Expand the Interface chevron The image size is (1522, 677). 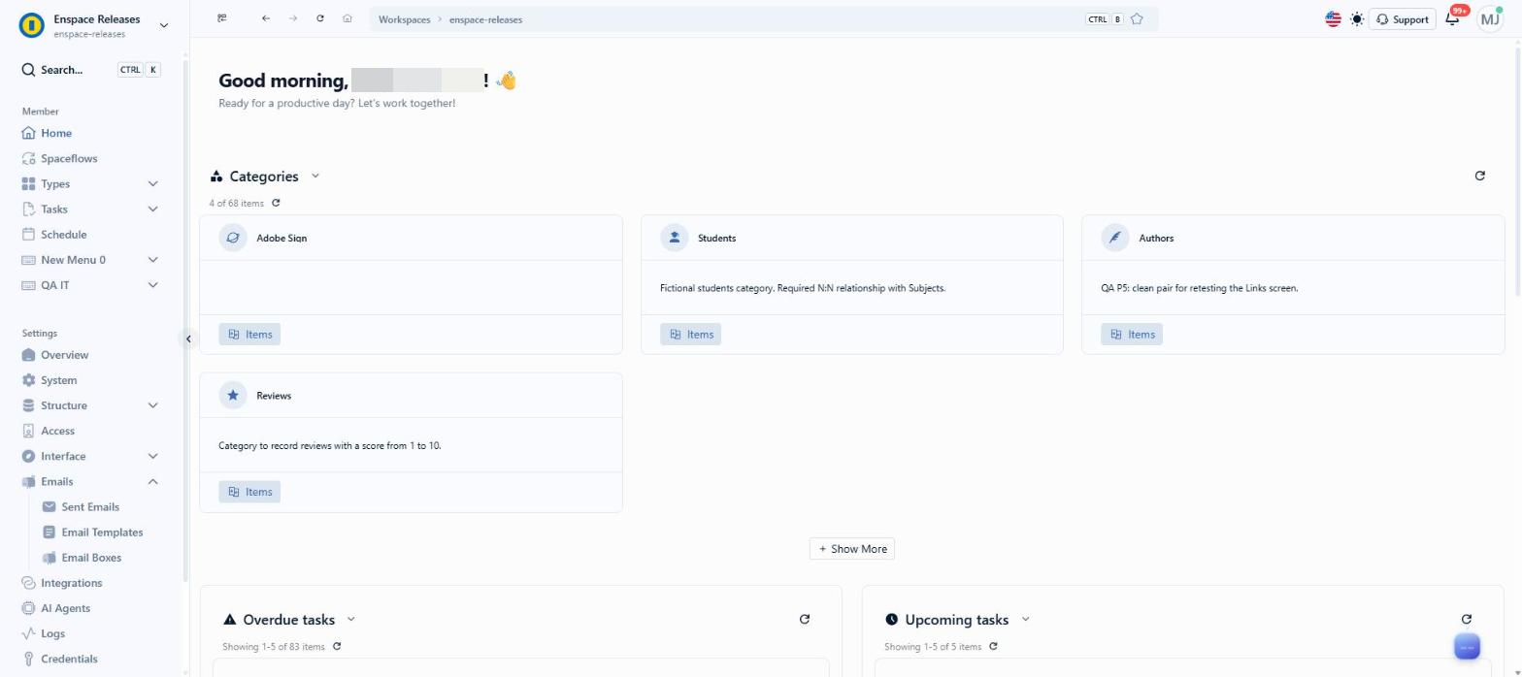click(x=152, y=456)
